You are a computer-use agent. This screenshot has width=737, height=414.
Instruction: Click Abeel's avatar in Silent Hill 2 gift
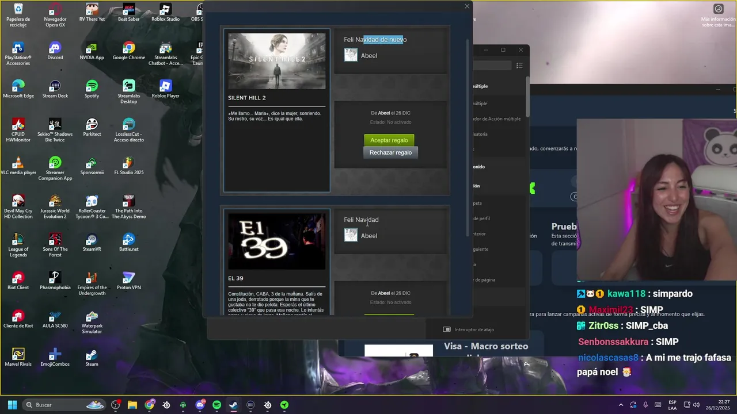(351, 55)
